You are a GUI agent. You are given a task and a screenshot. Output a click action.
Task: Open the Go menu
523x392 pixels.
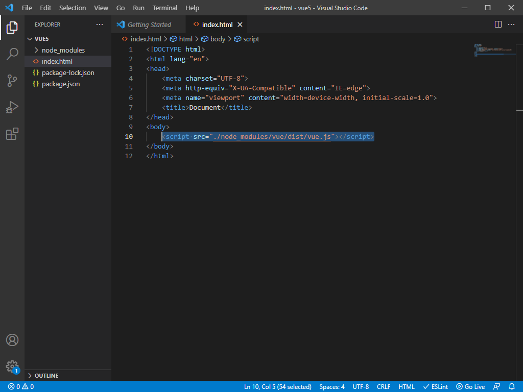pos(121,8)
